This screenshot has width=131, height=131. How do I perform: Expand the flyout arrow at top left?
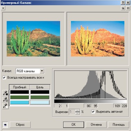(x=3, y=8)
